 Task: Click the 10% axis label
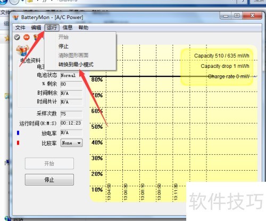coord(97,190)
